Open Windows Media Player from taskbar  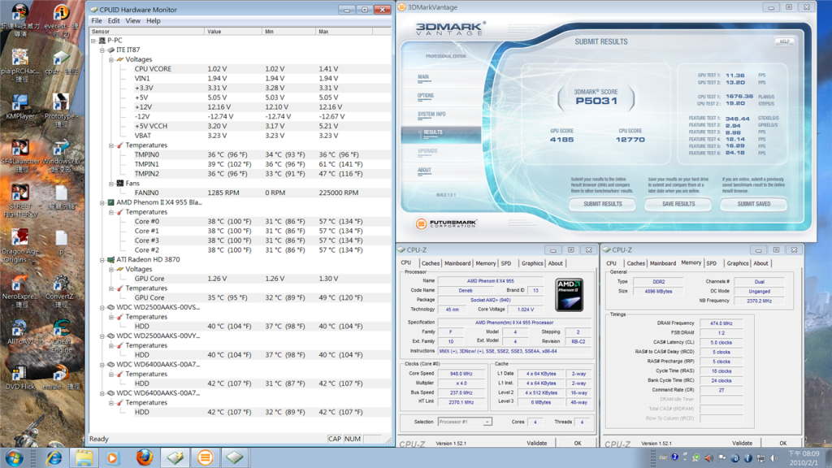pos(114,457)
